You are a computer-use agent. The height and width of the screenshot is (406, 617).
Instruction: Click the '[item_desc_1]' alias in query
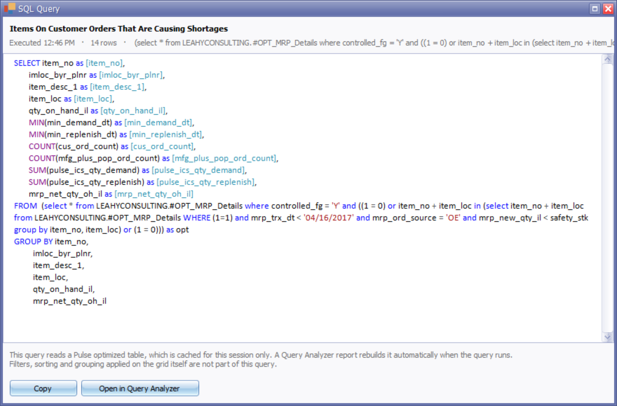(x=118, y=87)
